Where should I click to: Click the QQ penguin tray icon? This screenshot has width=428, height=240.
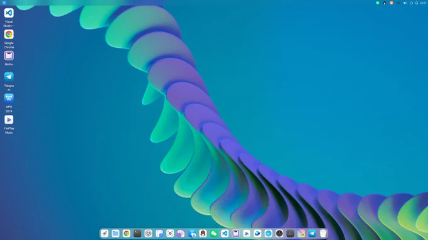point(385,3)
